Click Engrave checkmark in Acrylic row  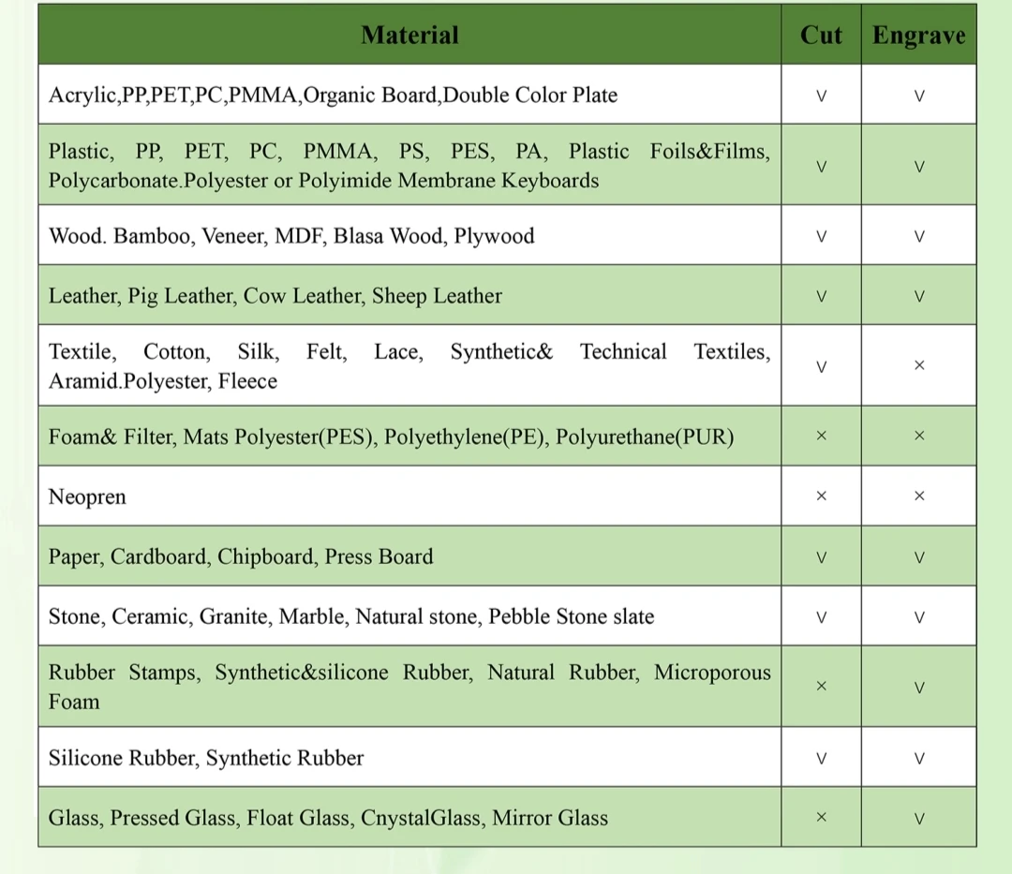(919, 96)
